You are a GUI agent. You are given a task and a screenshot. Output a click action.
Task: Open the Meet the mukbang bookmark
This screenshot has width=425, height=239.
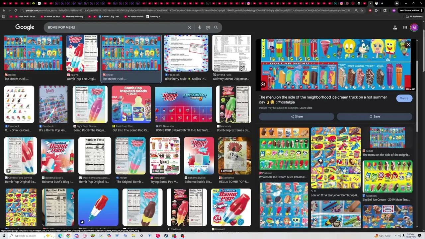click(x=73, y=17)
